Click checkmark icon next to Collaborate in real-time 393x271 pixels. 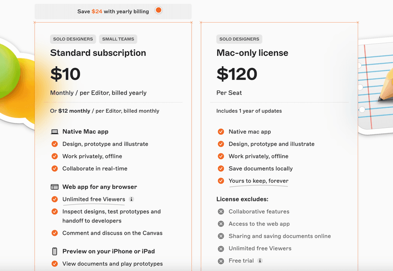coord(55,169)
